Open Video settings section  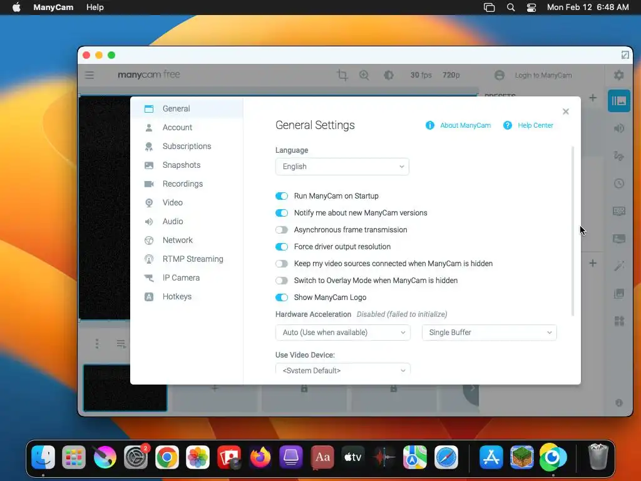187,202
